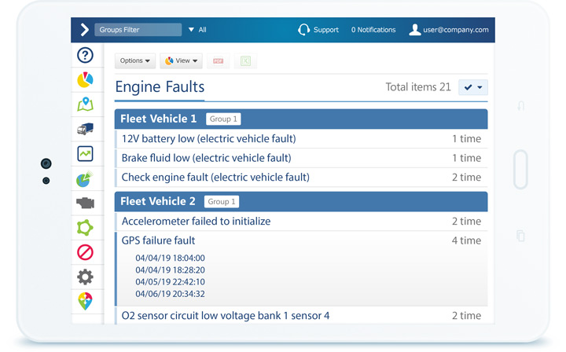Open the gear settings icon
This screenshot has width=566, height=352.
coord(85,277)
